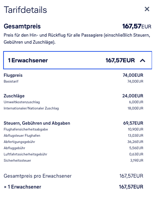Click the Flugpreis row label
The image size is (161, 201).
pyautogui.click(x=13, y=75)
